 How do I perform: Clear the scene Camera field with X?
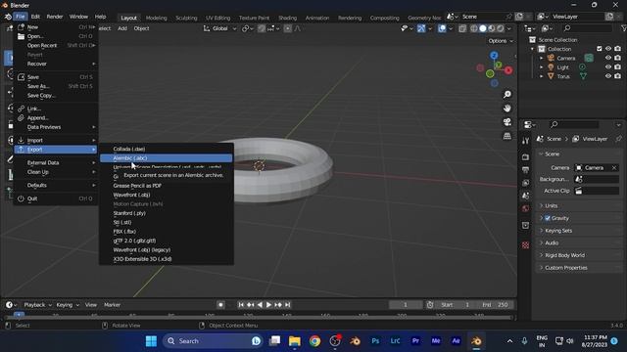tap(614, 167)
